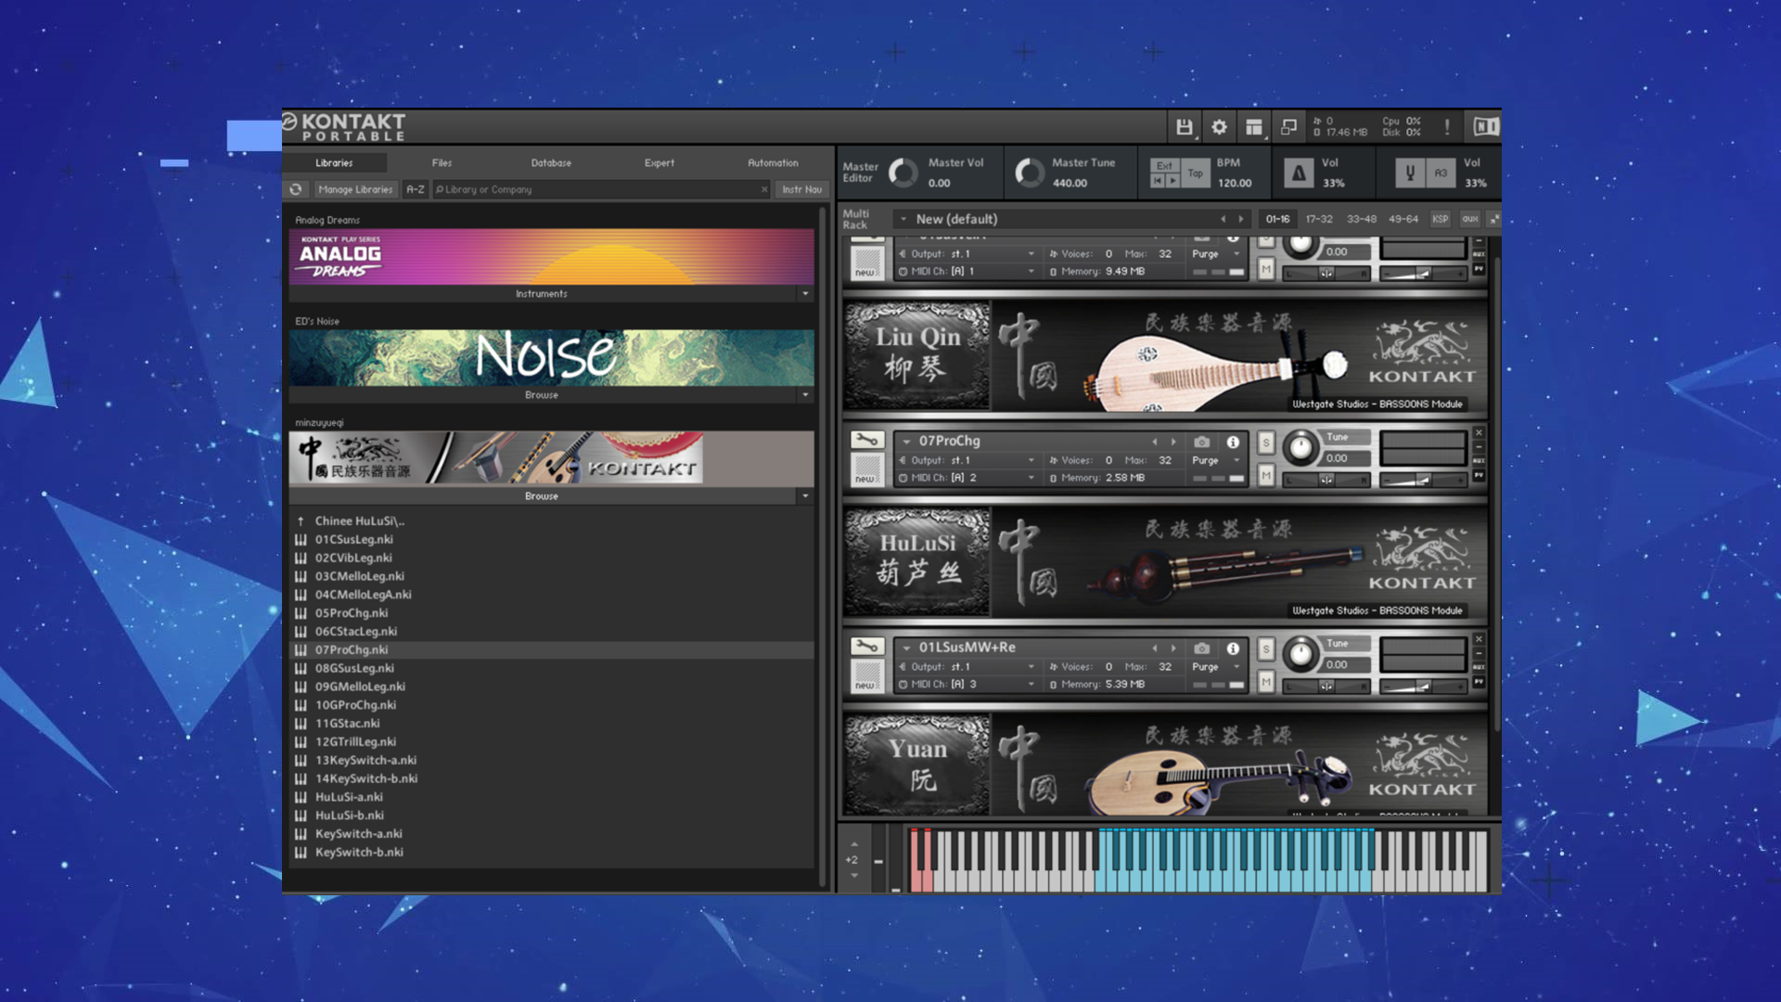1781x1002 pixels.
Task: Open Kontakt options gear icon
Action: [x=1219, y=127]
